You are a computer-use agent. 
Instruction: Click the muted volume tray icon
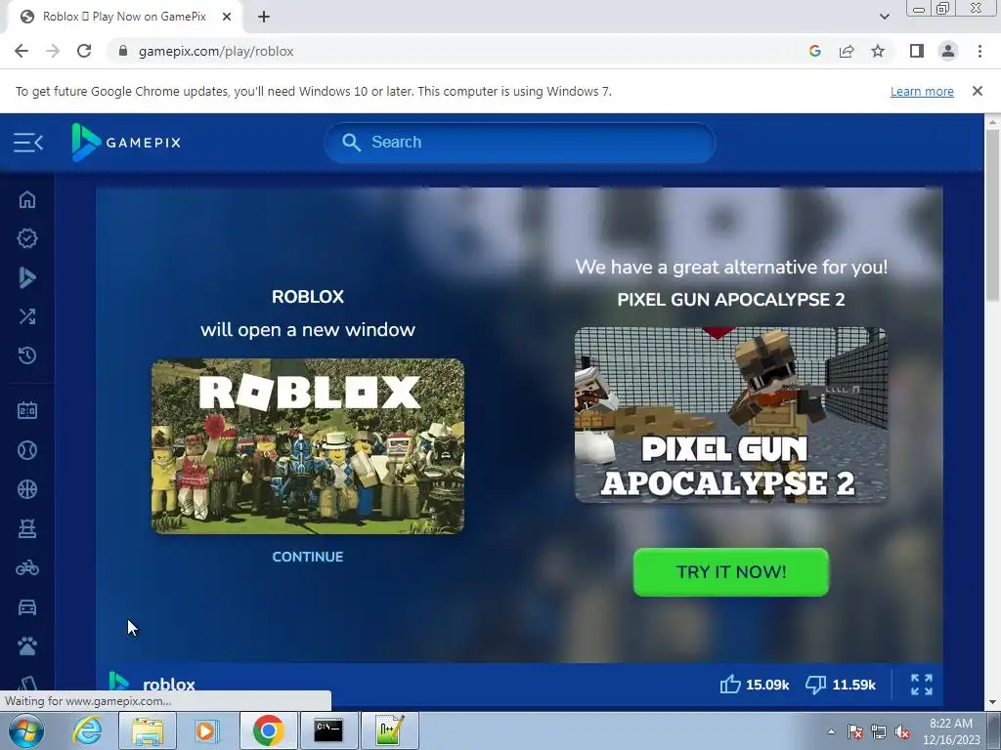[x=902, y=732]
